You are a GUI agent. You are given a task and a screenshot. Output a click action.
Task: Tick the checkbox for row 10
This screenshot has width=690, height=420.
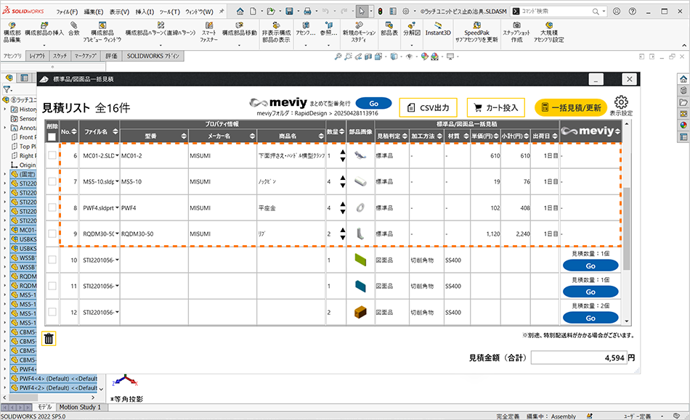[52, 260]
